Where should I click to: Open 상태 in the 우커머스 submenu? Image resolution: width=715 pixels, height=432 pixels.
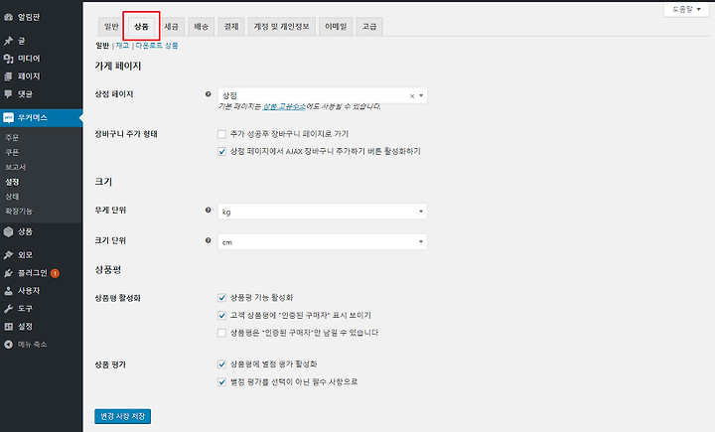[x=12, y=197]
